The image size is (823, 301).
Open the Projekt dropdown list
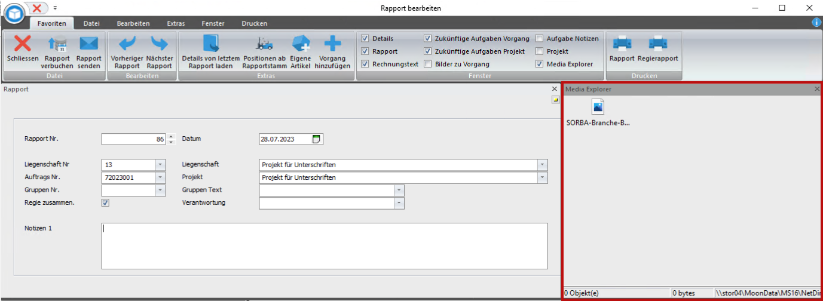pyautogui.click(x=541, y=177)
